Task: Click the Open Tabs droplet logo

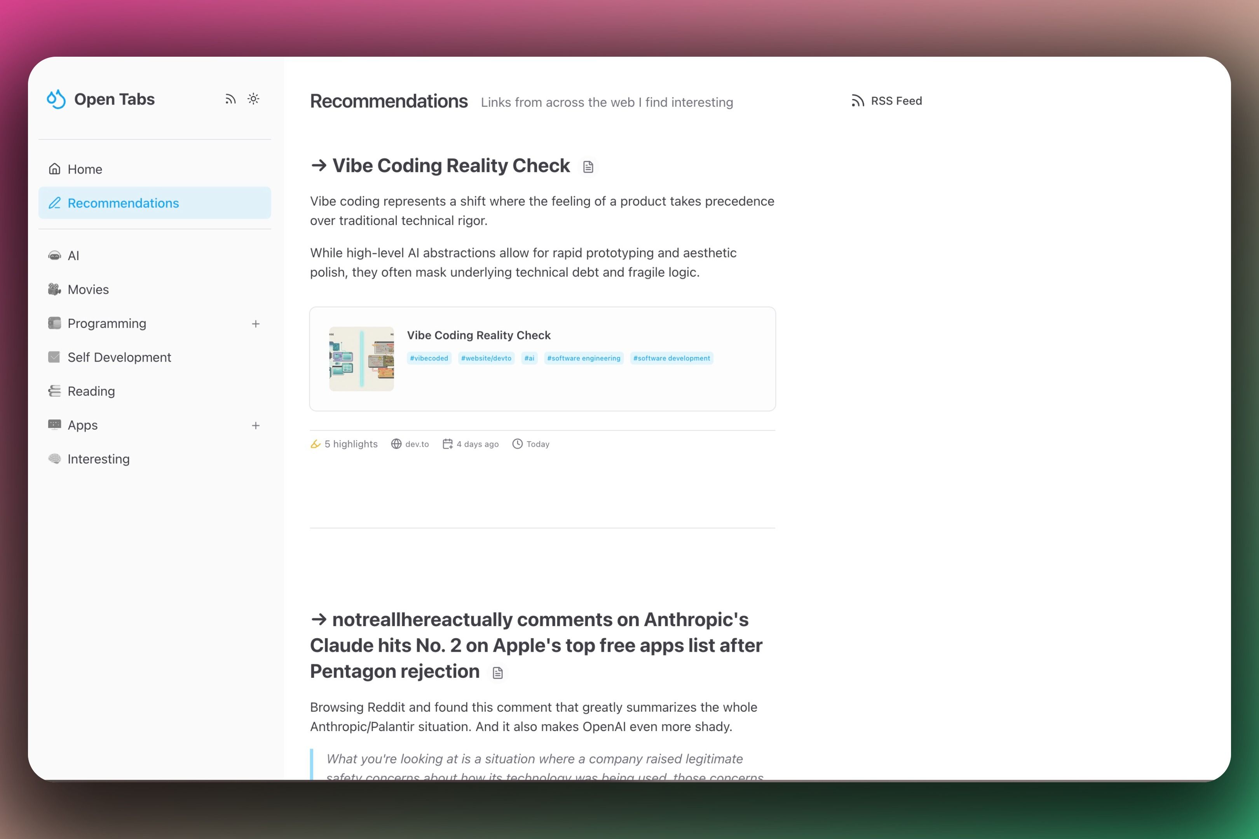Action: tap(56, 99)
